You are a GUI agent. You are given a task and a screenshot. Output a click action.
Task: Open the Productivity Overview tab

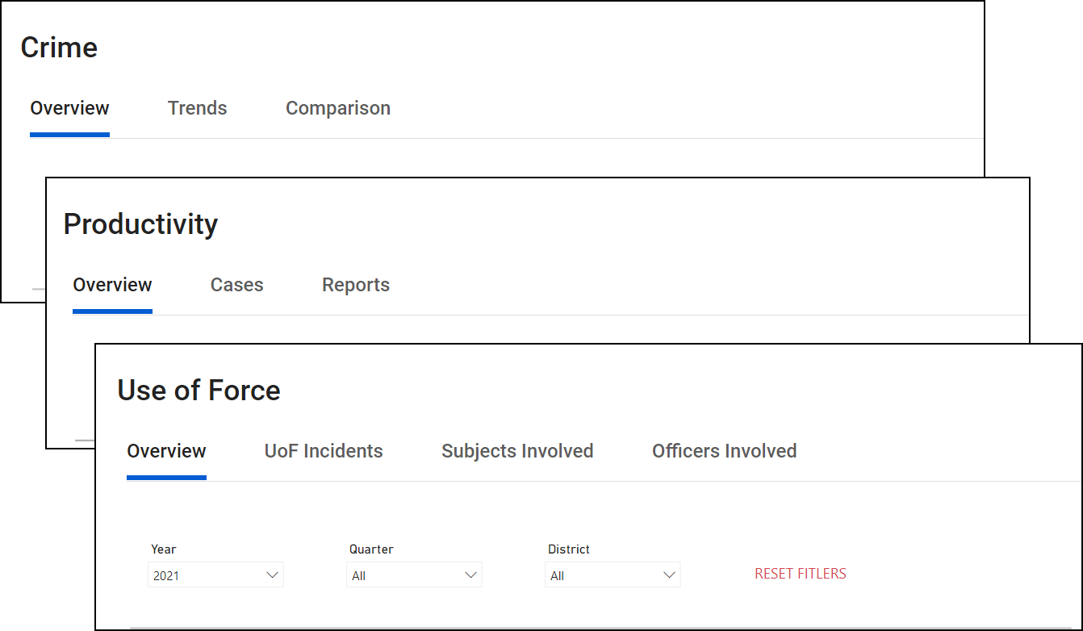[x=112, y=285]
